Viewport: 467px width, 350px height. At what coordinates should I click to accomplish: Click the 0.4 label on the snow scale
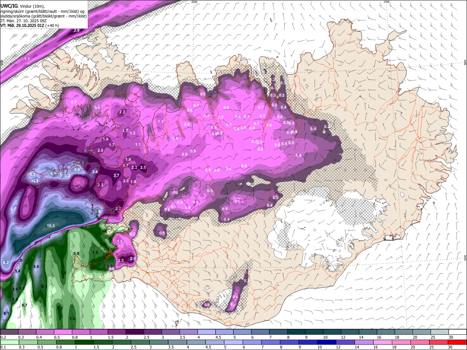[39, 337]
